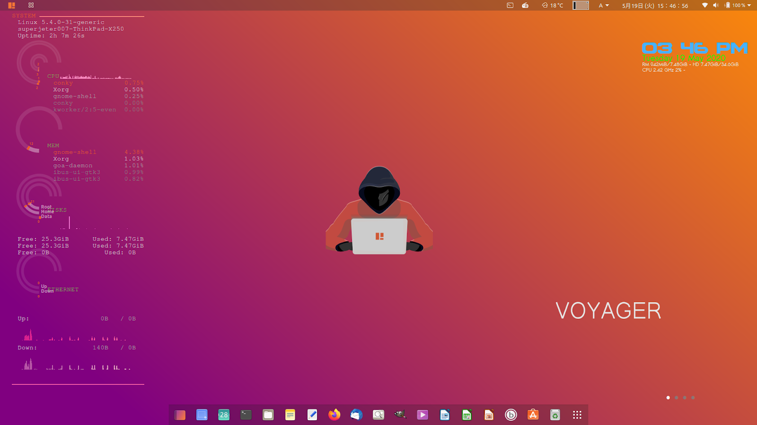Show the 18 °C weather indicator
This screenshot has width=757, height=425.
tap(553, 5)
